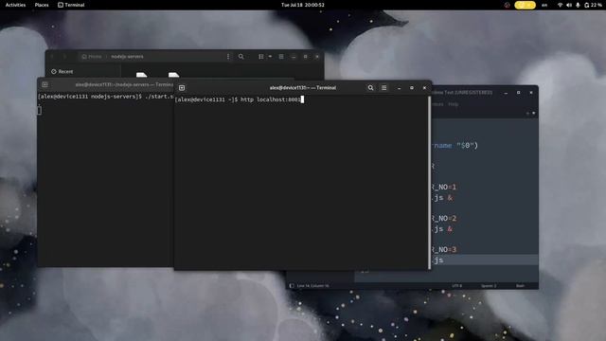Open UTF-8 encoding selector in Sublime Text
The height and width of the screenshot is (341, 606).
pyautogui.click(x=456, y=286)
